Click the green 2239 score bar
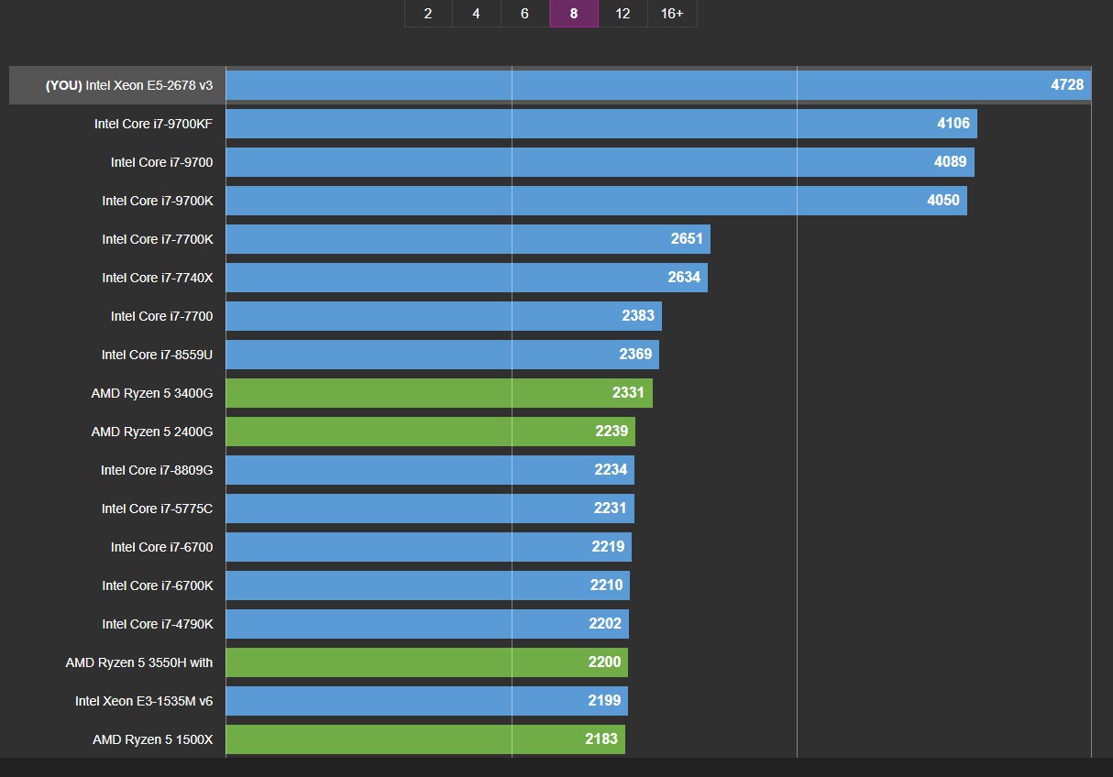 click(430, 432)
